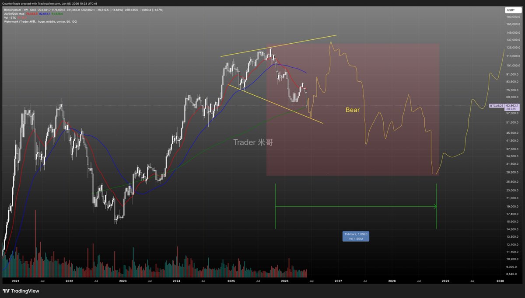
Task: Click the 2029 time axis label
Action: click(x=446, y=282)
